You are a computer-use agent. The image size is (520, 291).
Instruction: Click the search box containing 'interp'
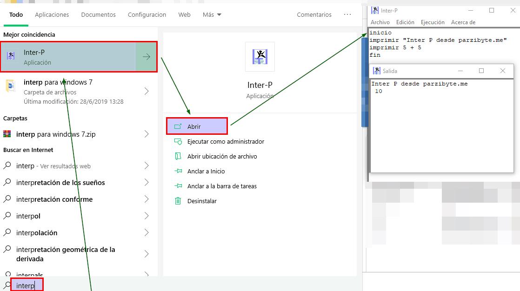point(27,285)
